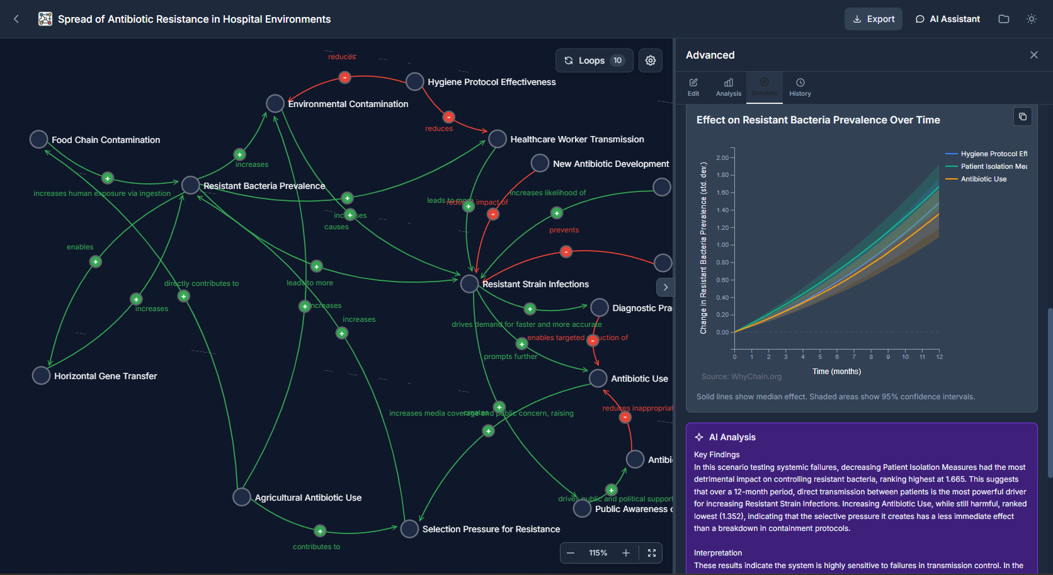The height and width of the screenshot is (575, 1053).
Task: Select the Selection Pressure for Resistance node
Action: 410,528
